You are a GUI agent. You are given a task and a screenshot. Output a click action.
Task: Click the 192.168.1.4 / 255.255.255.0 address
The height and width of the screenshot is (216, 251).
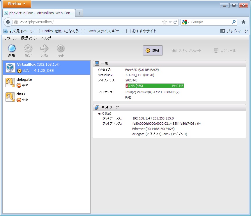pyautogui.click(x=153, y=118)
